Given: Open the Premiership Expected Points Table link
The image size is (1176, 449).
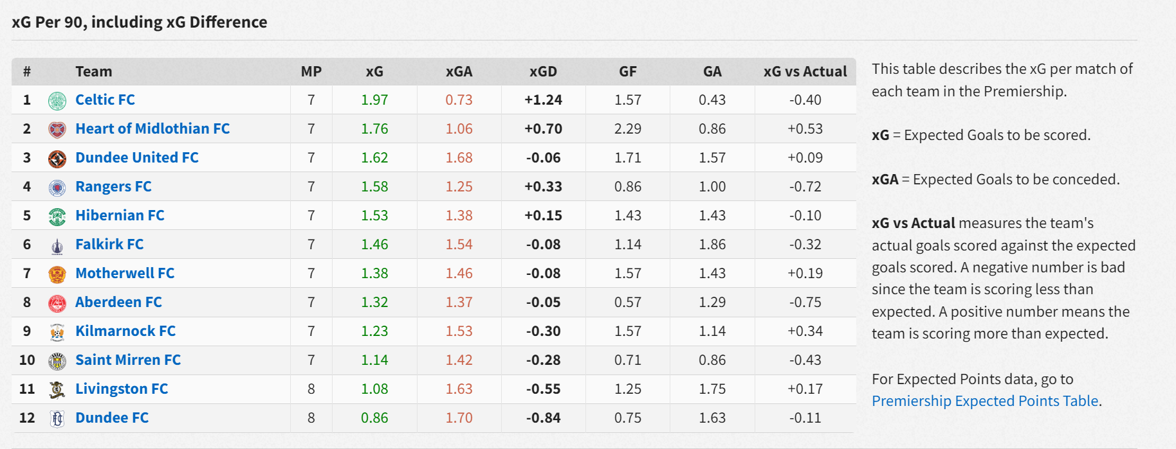Looking at the screenshot, I should [984, 401].
